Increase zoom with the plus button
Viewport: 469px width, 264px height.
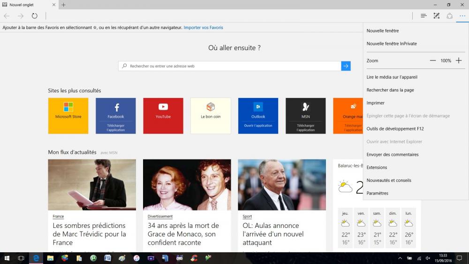tap(459, 60)
